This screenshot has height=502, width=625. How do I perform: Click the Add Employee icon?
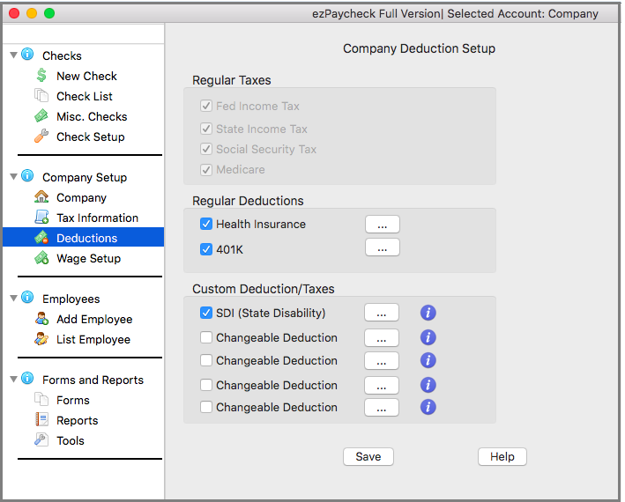click(x=41, y=319)
